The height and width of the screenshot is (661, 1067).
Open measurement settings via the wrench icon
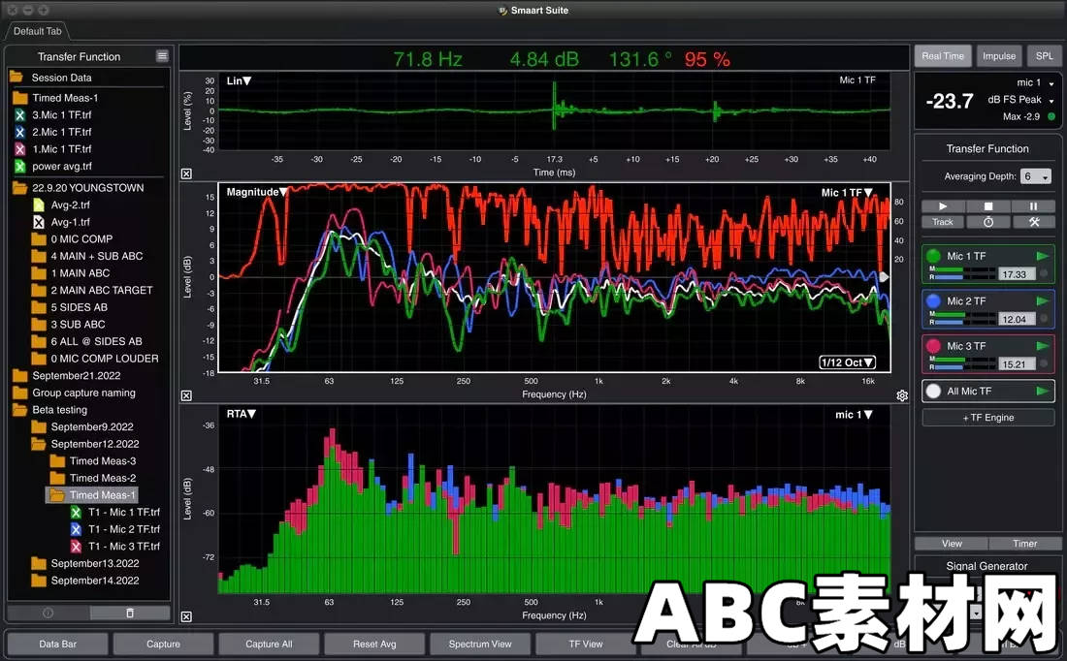[x=1034, y=221]
